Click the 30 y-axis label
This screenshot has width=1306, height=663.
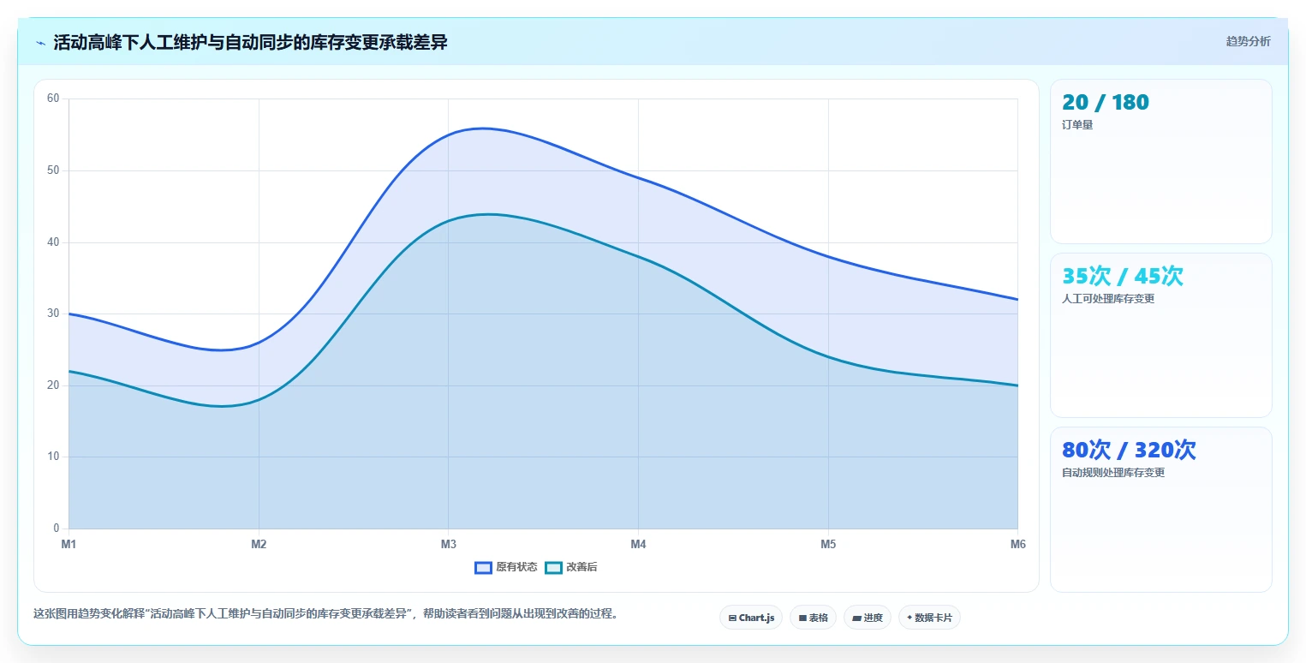click(x=53, y=314)
